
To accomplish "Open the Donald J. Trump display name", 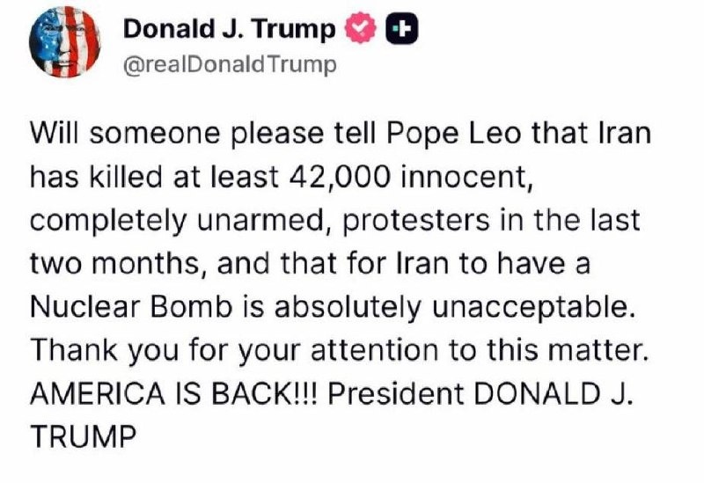I will [229, 29].
